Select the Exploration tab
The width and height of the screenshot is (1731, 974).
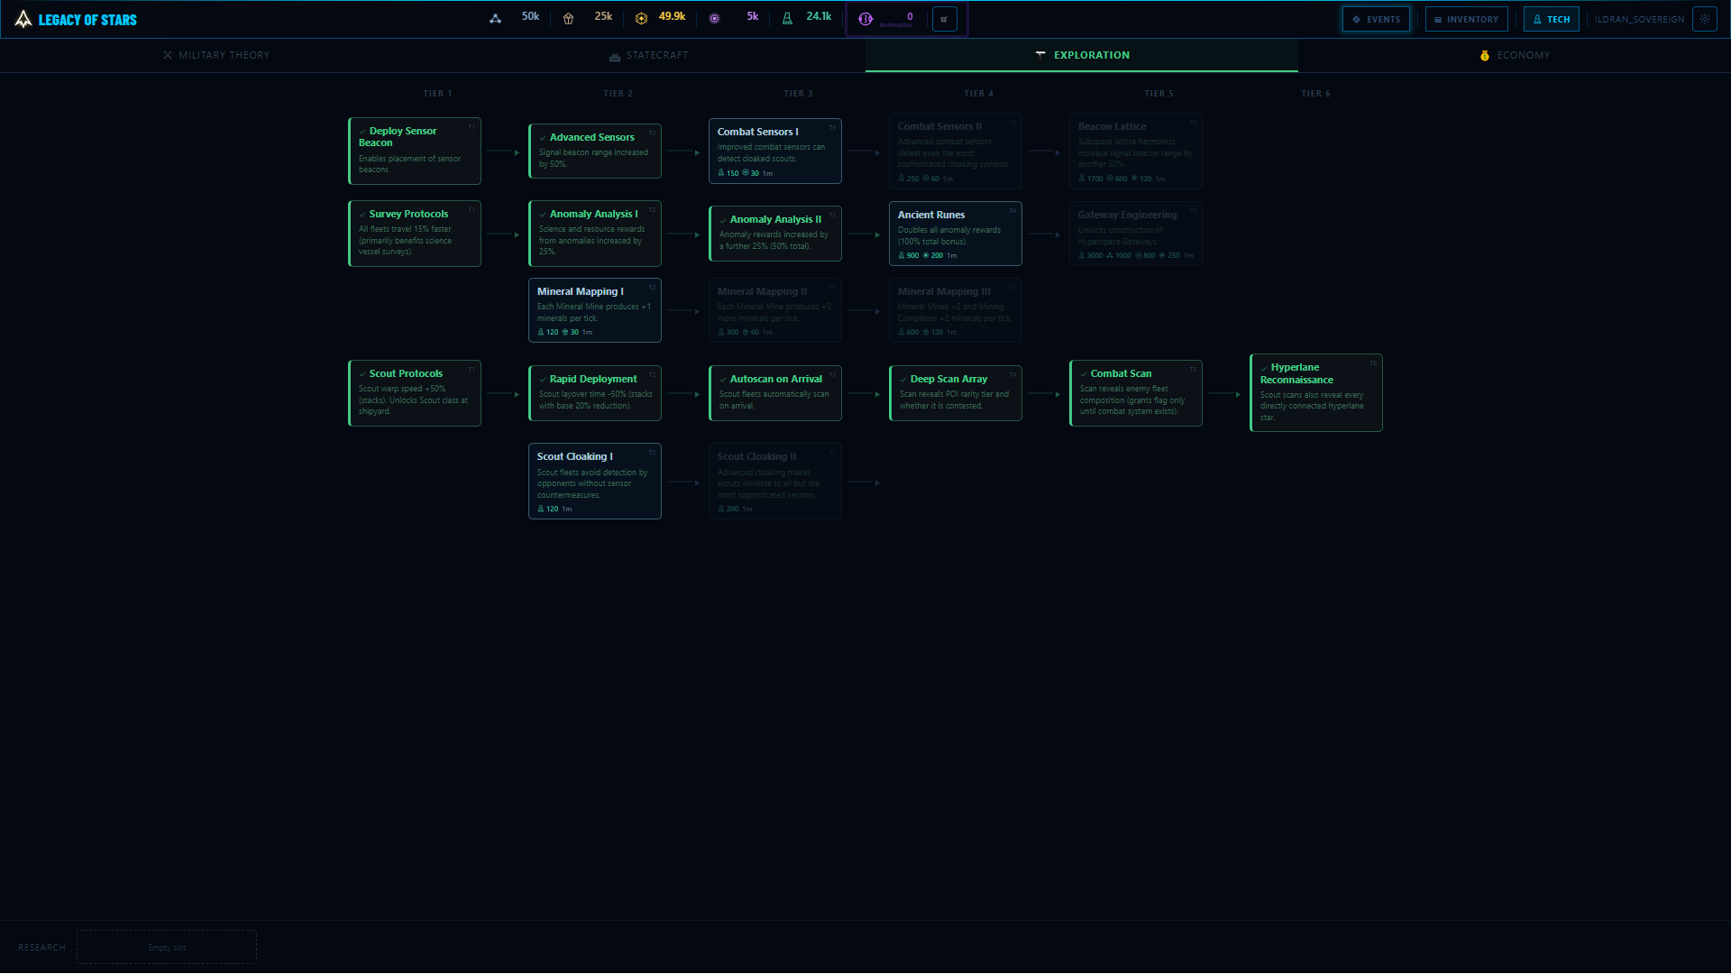click(x=1082, y=55)
